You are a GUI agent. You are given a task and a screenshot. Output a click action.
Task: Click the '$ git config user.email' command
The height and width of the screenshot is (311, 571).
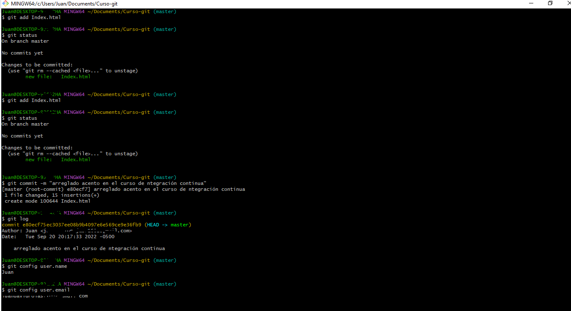pyautogui.click(x=36, y=290)
